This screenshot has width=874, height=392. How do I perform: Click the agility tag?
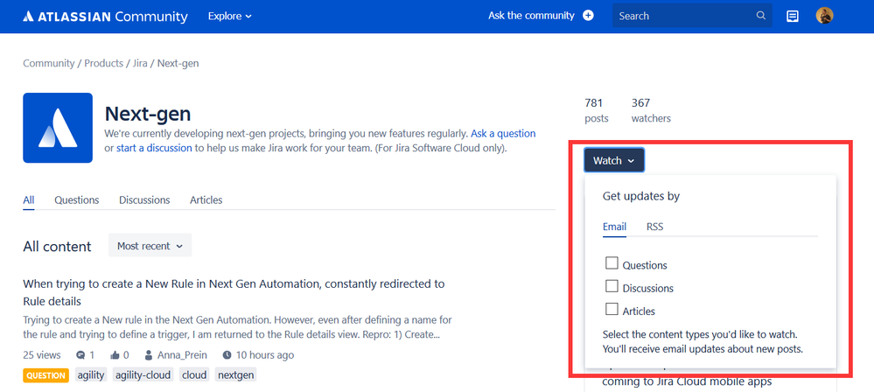click(91, 375)
